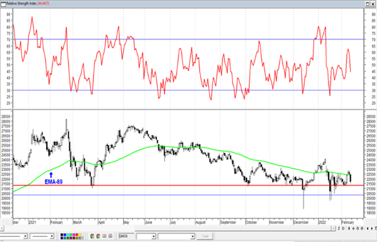Pick the cyan color swatch
The height and width of the screenshot is (242, 377).
(68, 235)
